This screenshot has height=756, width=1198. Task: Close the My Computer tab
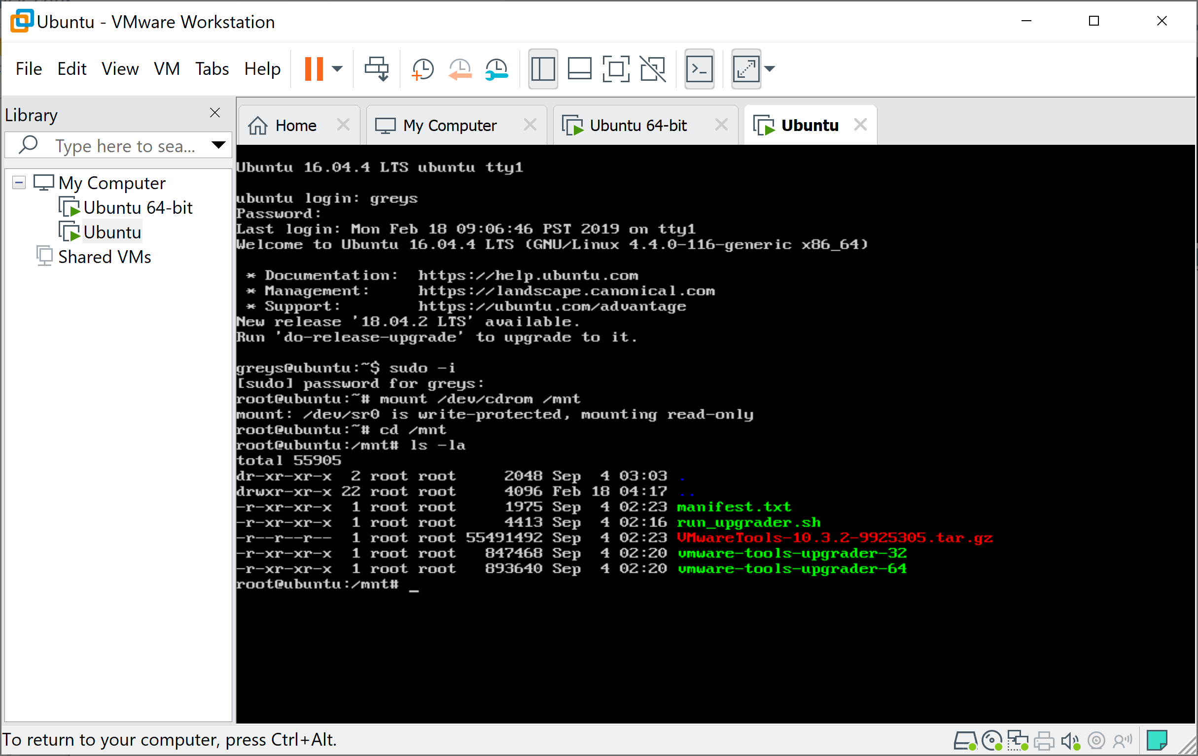tap(530, 124)
